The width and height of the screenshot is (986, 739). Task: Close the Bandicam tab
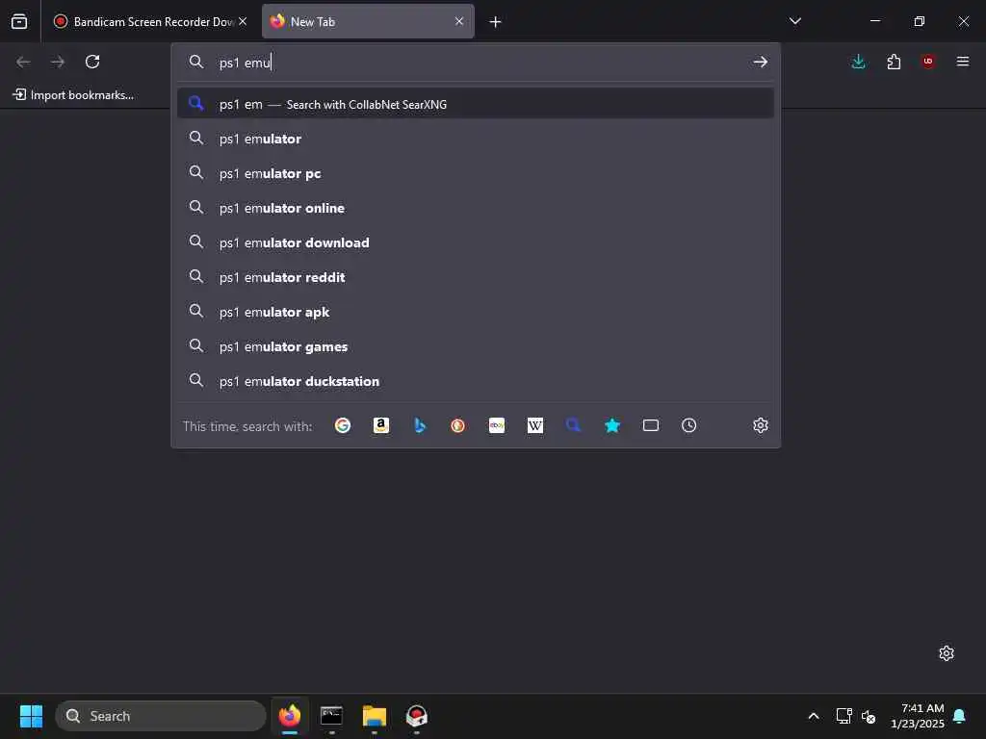243,21
